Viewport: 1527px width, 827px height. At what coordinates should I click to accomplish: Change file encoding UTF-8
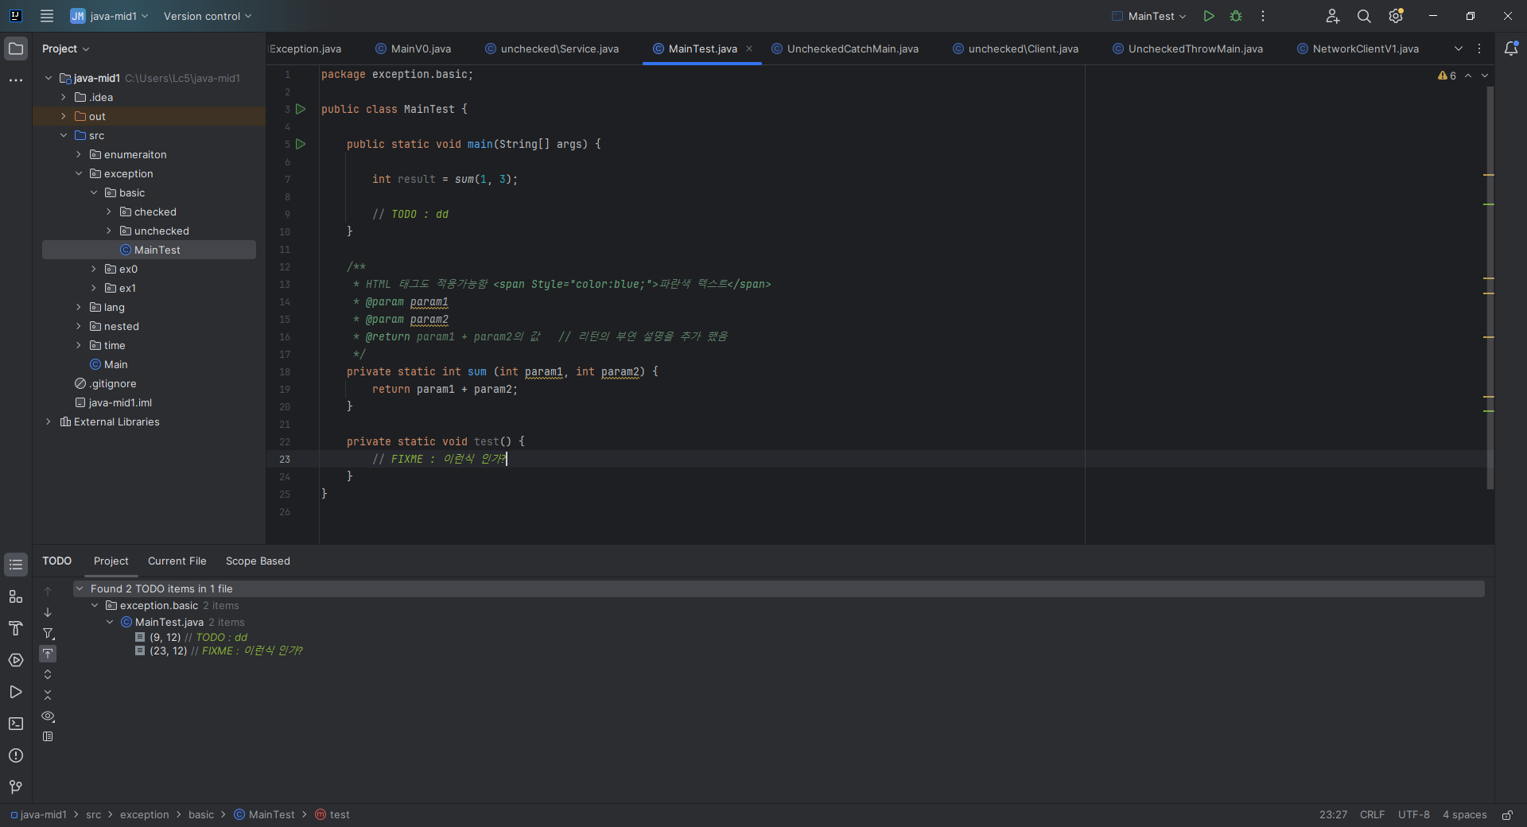pyautogui.click(x=1413, y=815)
